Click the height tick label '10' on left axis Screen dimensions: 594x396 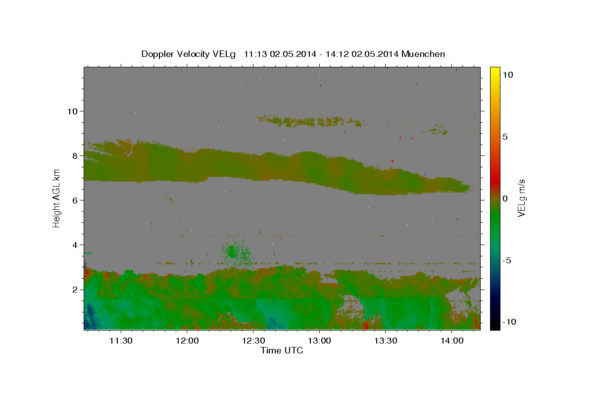pos(74,111)
